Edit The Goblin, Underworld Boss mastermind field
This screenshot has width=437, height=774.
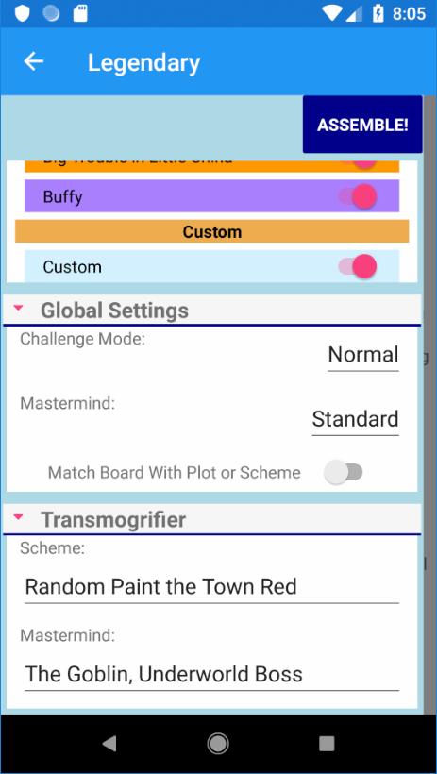point(211,674)
